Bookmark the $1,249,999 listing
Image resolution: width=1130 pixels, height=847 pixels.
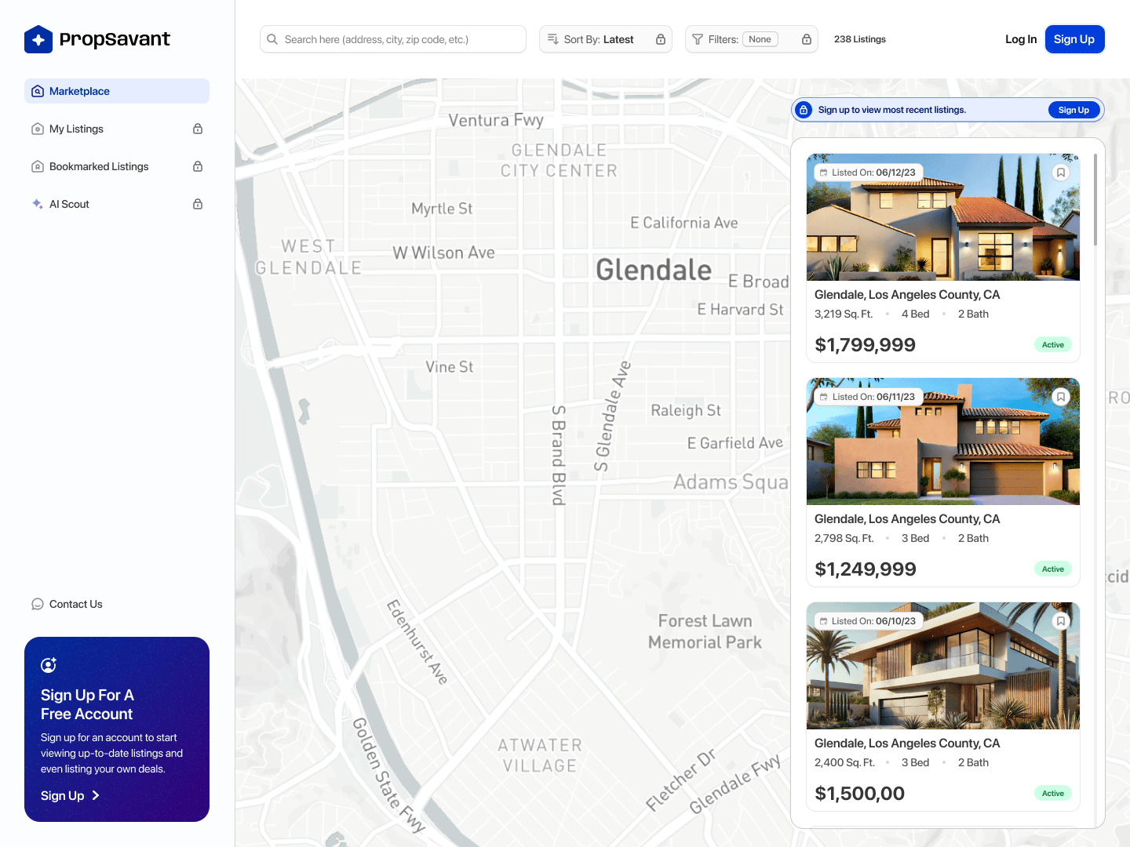tap(1061, 397)
